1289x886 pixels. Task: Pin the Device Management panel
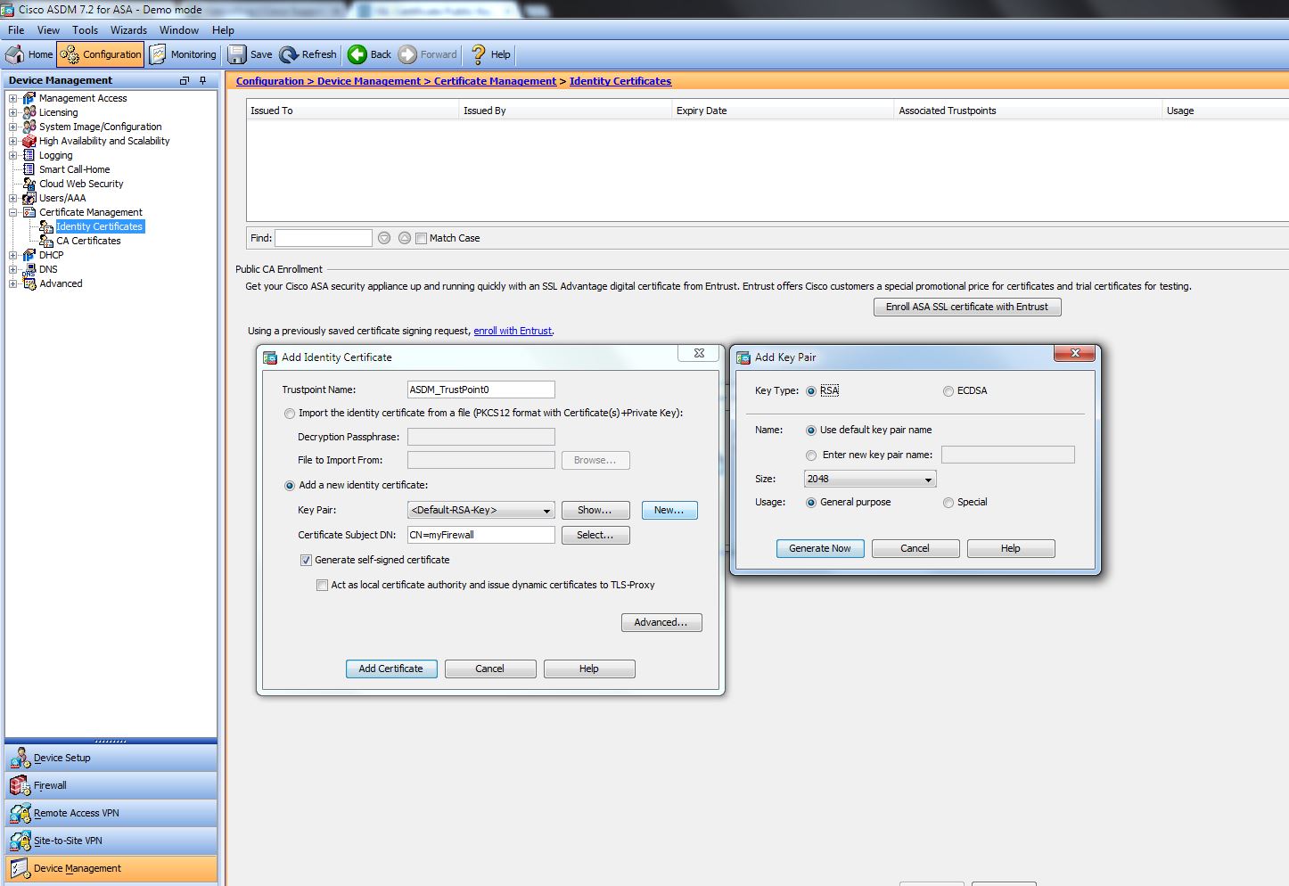tap(203, 80)
